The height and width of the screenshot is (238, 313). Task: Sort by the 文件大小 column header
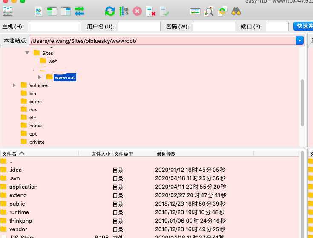pos(95,153)
